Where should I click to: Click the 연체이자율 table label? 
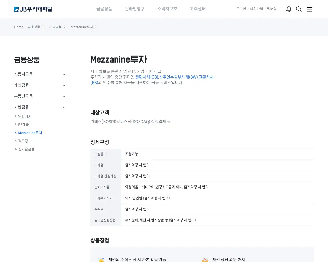[x=102, y=187]
